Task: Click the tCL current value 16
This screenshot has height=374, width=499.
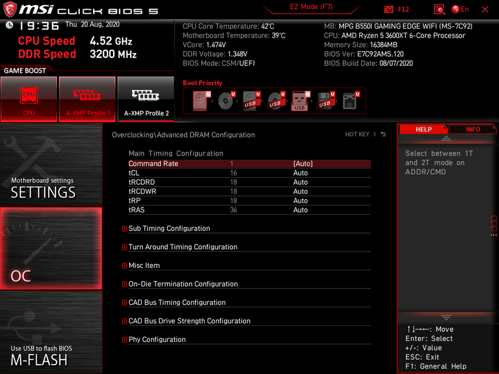Action: [234, 173]
